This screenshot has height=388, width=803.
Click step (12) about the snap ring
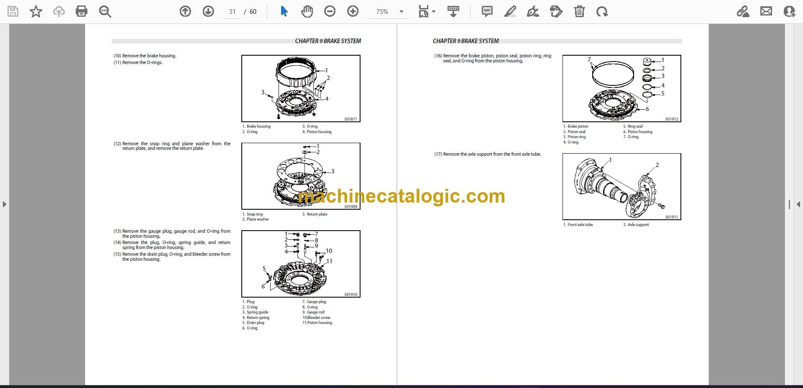click(172, 146)
